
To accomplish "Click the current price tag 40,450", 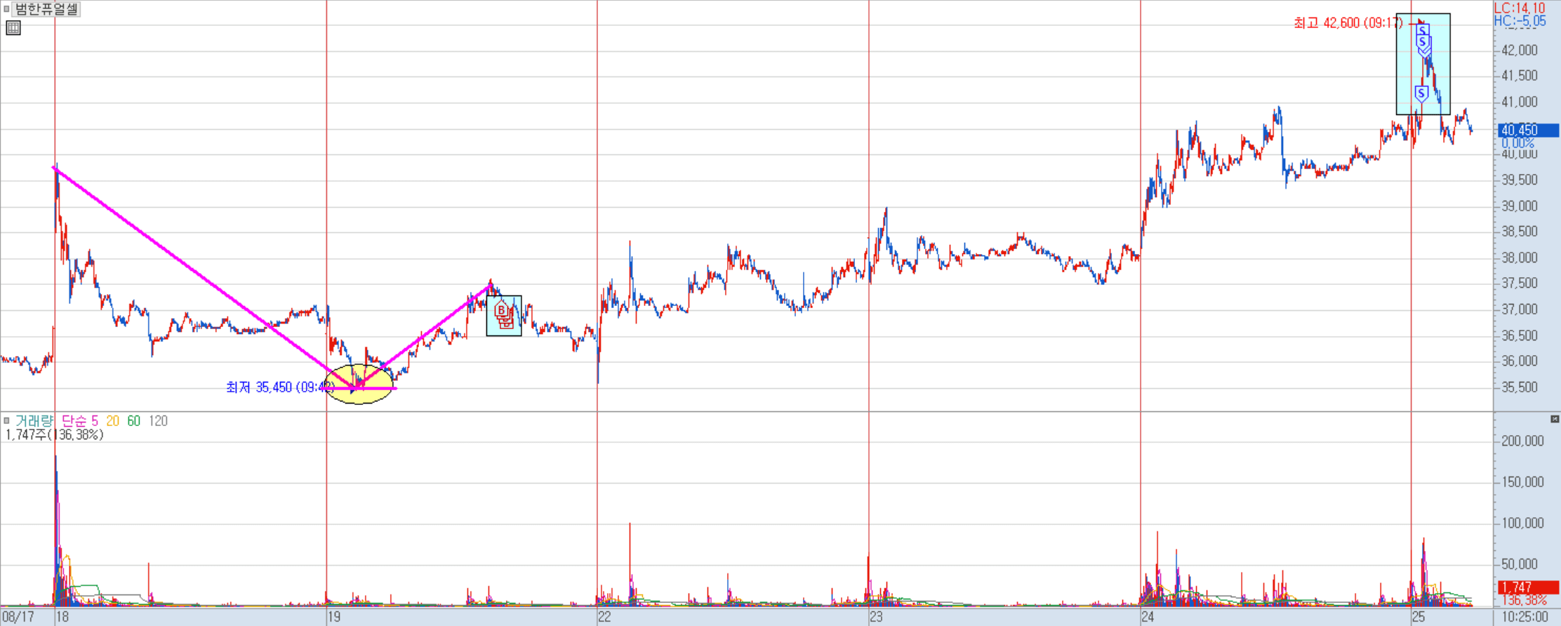I will tap(1527, 130).
